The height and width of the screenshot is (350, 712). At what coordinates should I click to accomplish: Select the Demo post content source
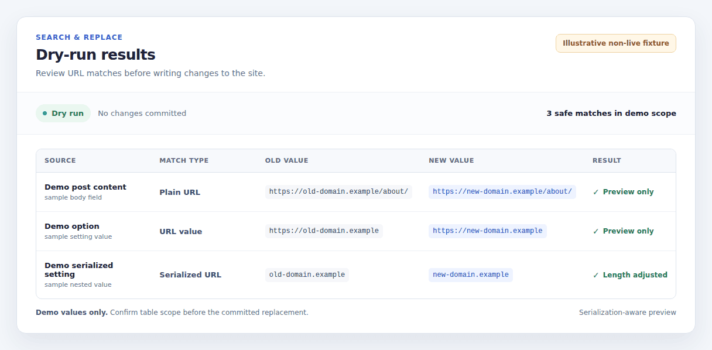pos(85,187)
